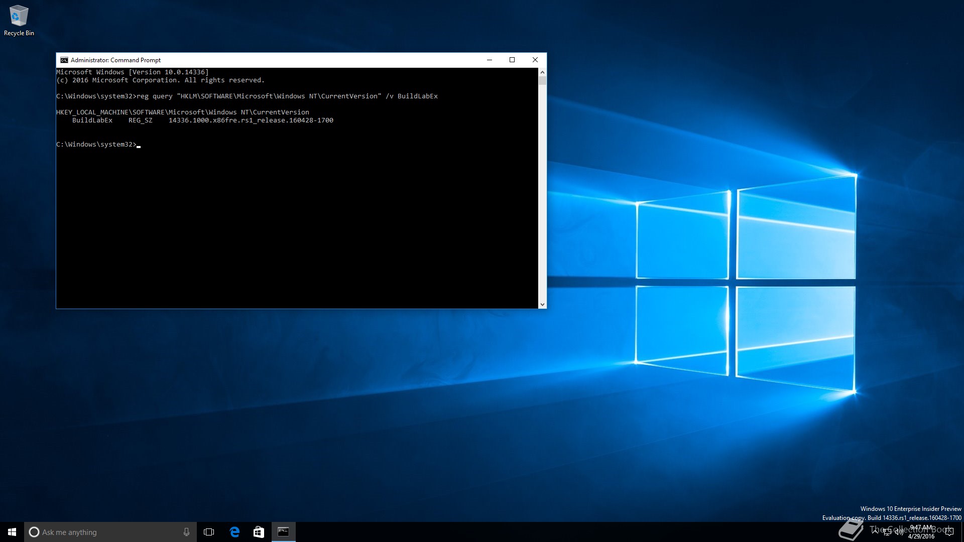Click the console scrollbar up arrow
Viewport: 964px width, 542px height.
542,72
